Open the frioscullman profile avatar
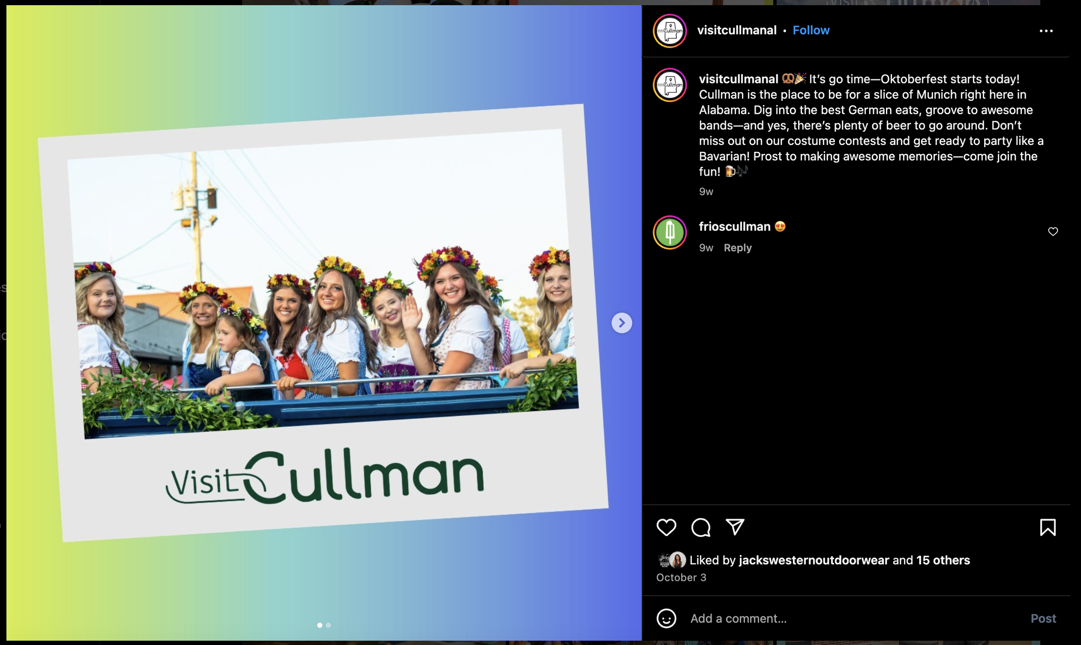 (x=670, y=233)
